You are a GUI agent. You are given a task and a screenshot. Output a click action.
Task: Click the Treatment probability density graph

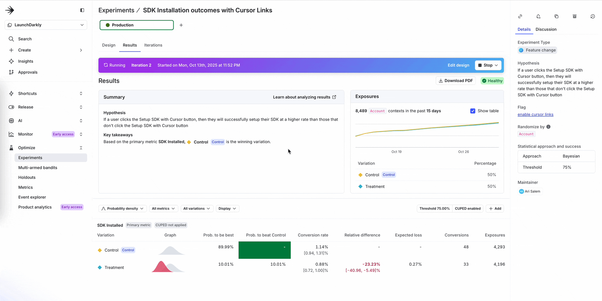pos(168,267)
